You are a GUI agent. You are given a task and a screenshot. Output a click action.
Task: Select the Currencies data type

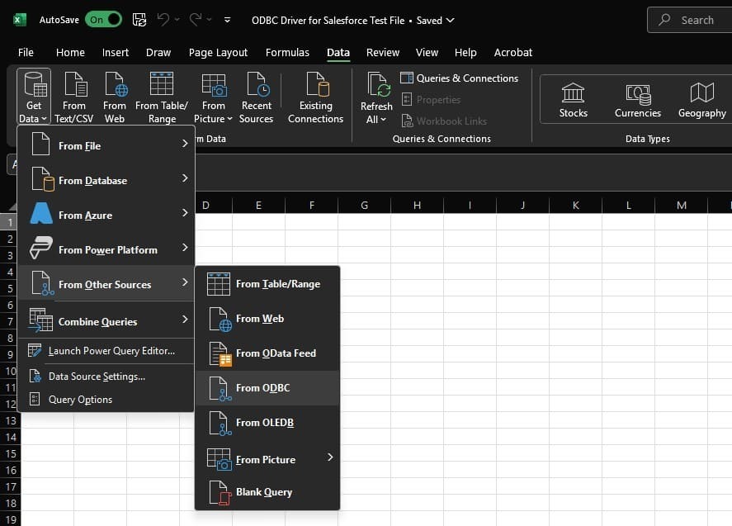click(x=638, y=99)
